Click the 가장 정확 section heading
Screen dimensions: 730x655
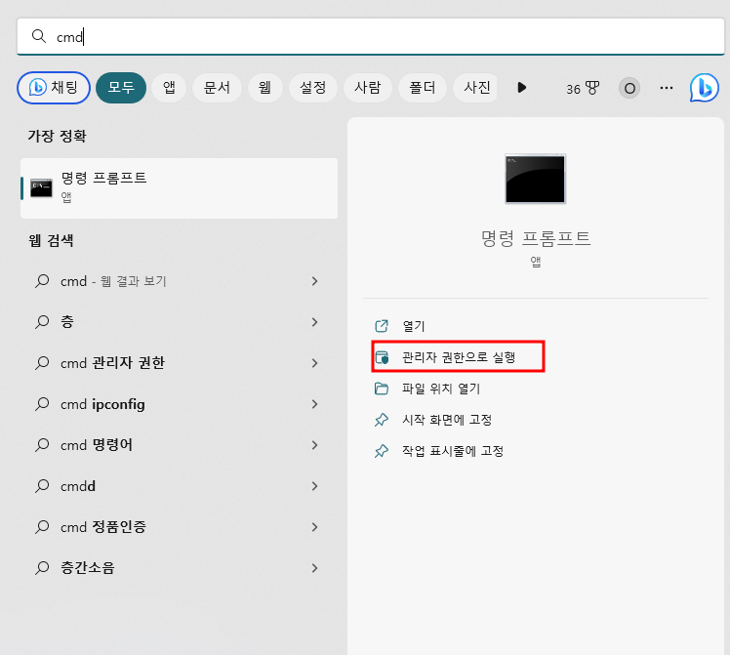pyautogui.click(x=57, y=136)
